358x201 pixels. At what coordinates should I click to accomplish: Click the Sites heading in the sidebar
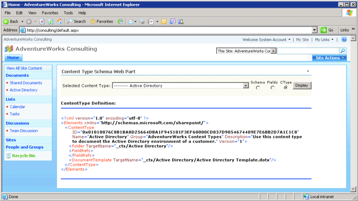11,140
